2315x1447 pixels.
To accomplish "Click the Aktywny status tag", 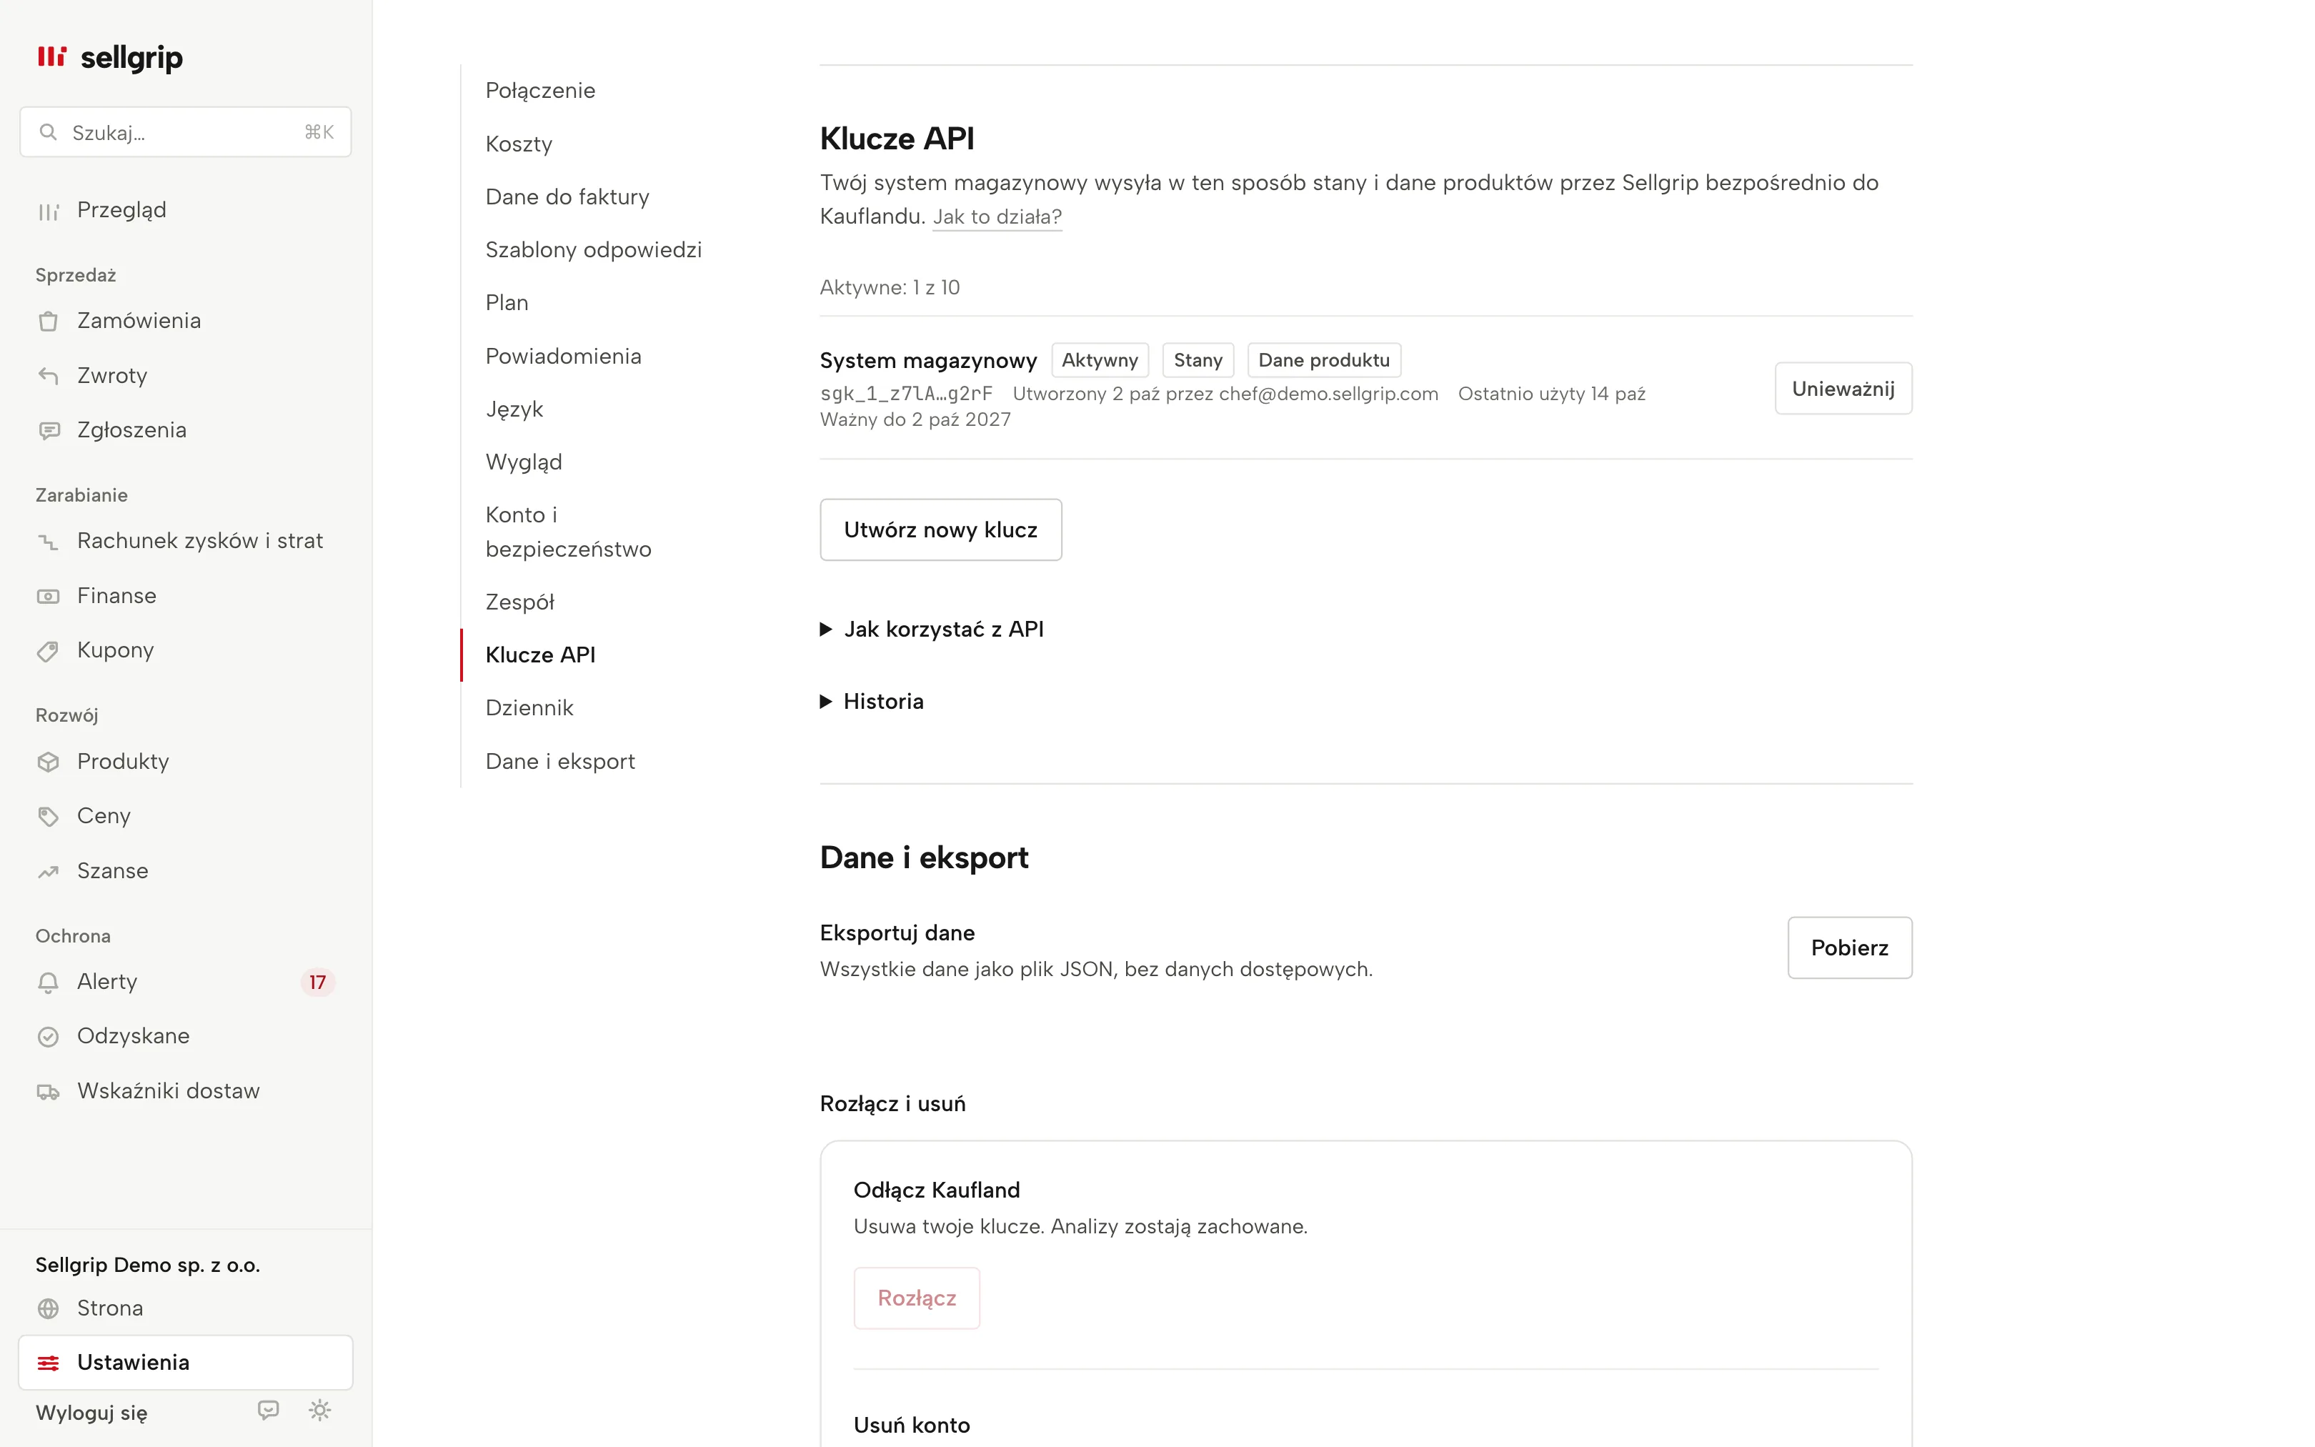I will click(1099, 361).
